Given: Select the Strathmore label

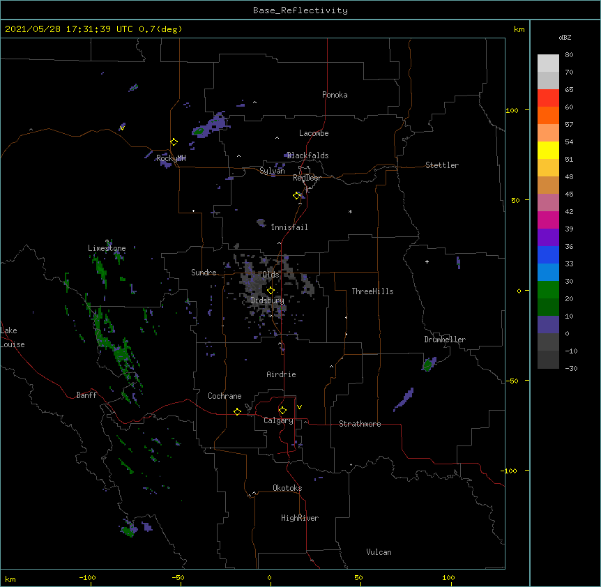Looking at the screenshot, I should (x=360, y=424).
